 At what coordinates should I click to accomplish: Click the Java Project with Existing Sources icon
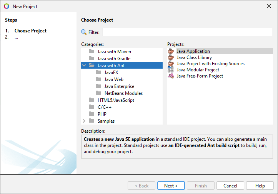coord(171,64)
